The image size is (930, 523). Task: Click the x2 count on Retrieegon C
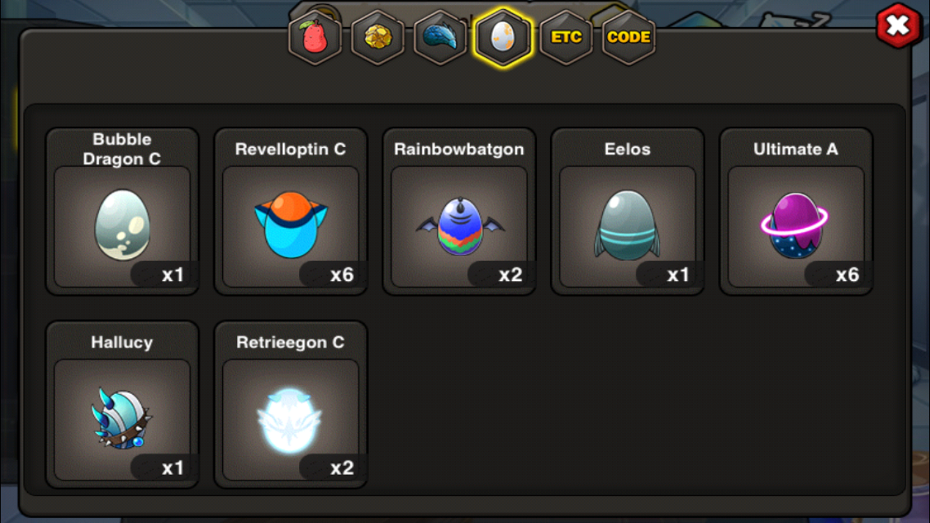click(x=342, y=467)
